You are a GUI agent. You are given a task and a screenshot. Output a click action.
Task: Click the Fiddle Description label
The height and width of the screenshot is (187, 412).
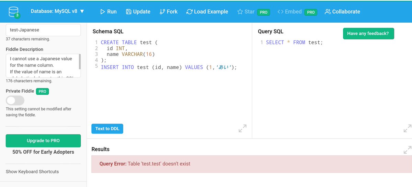coord(24,49)
